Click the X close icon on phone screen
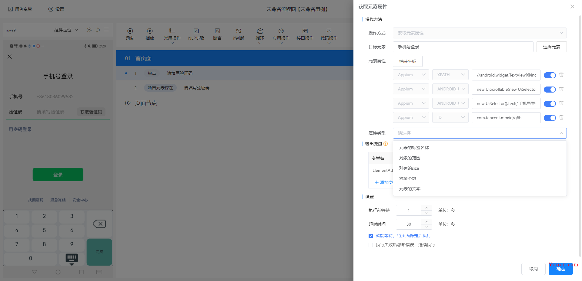Image resolution: width=582 pixels, height=281 pixels. 10,57
